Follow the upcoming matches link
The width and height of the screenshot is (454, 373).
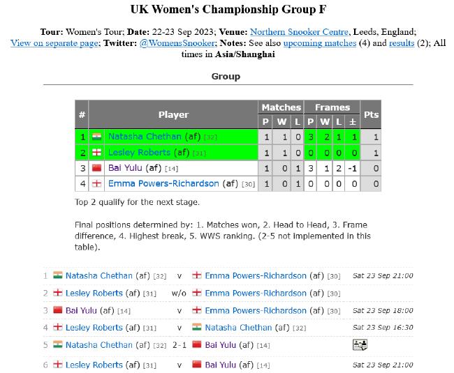[320, 43]
